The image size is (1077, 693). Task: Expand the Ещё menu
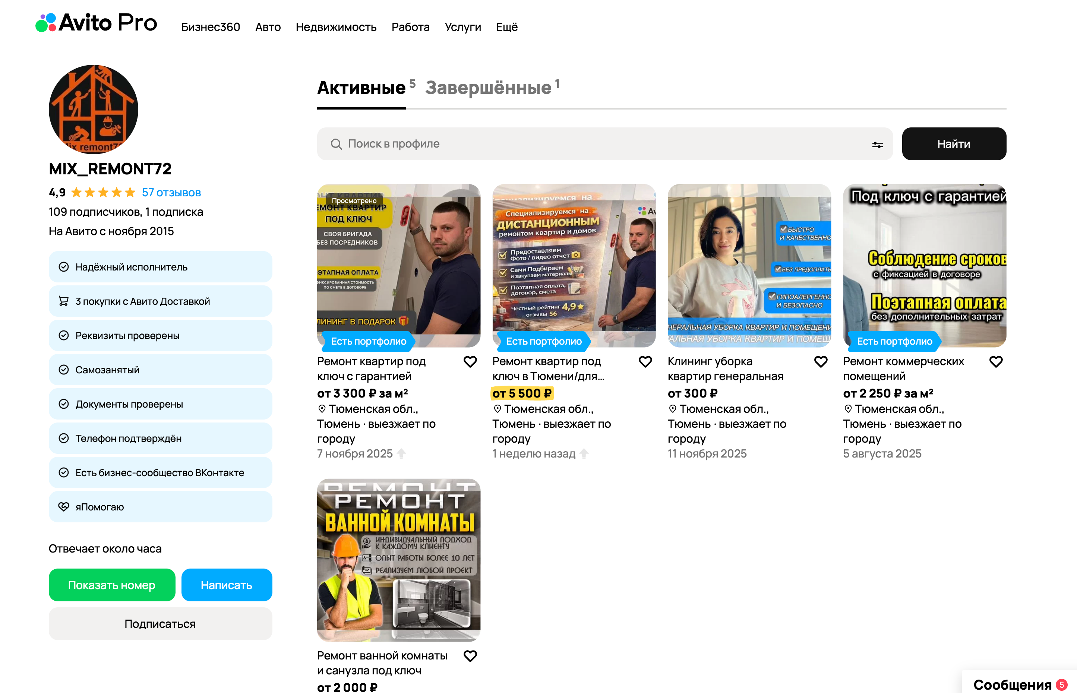pyautogui.click(x=506, y=27)
